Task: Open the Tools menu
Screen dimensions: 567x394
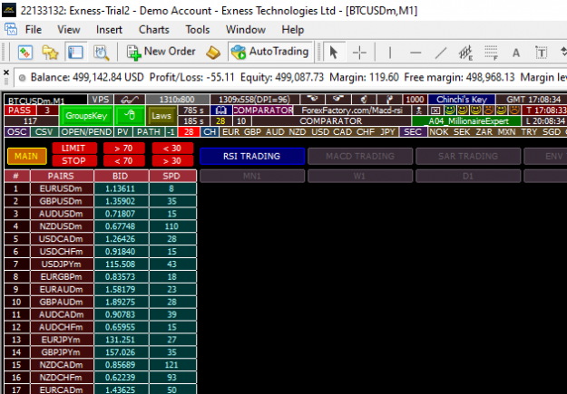Action: coord(198,30)
